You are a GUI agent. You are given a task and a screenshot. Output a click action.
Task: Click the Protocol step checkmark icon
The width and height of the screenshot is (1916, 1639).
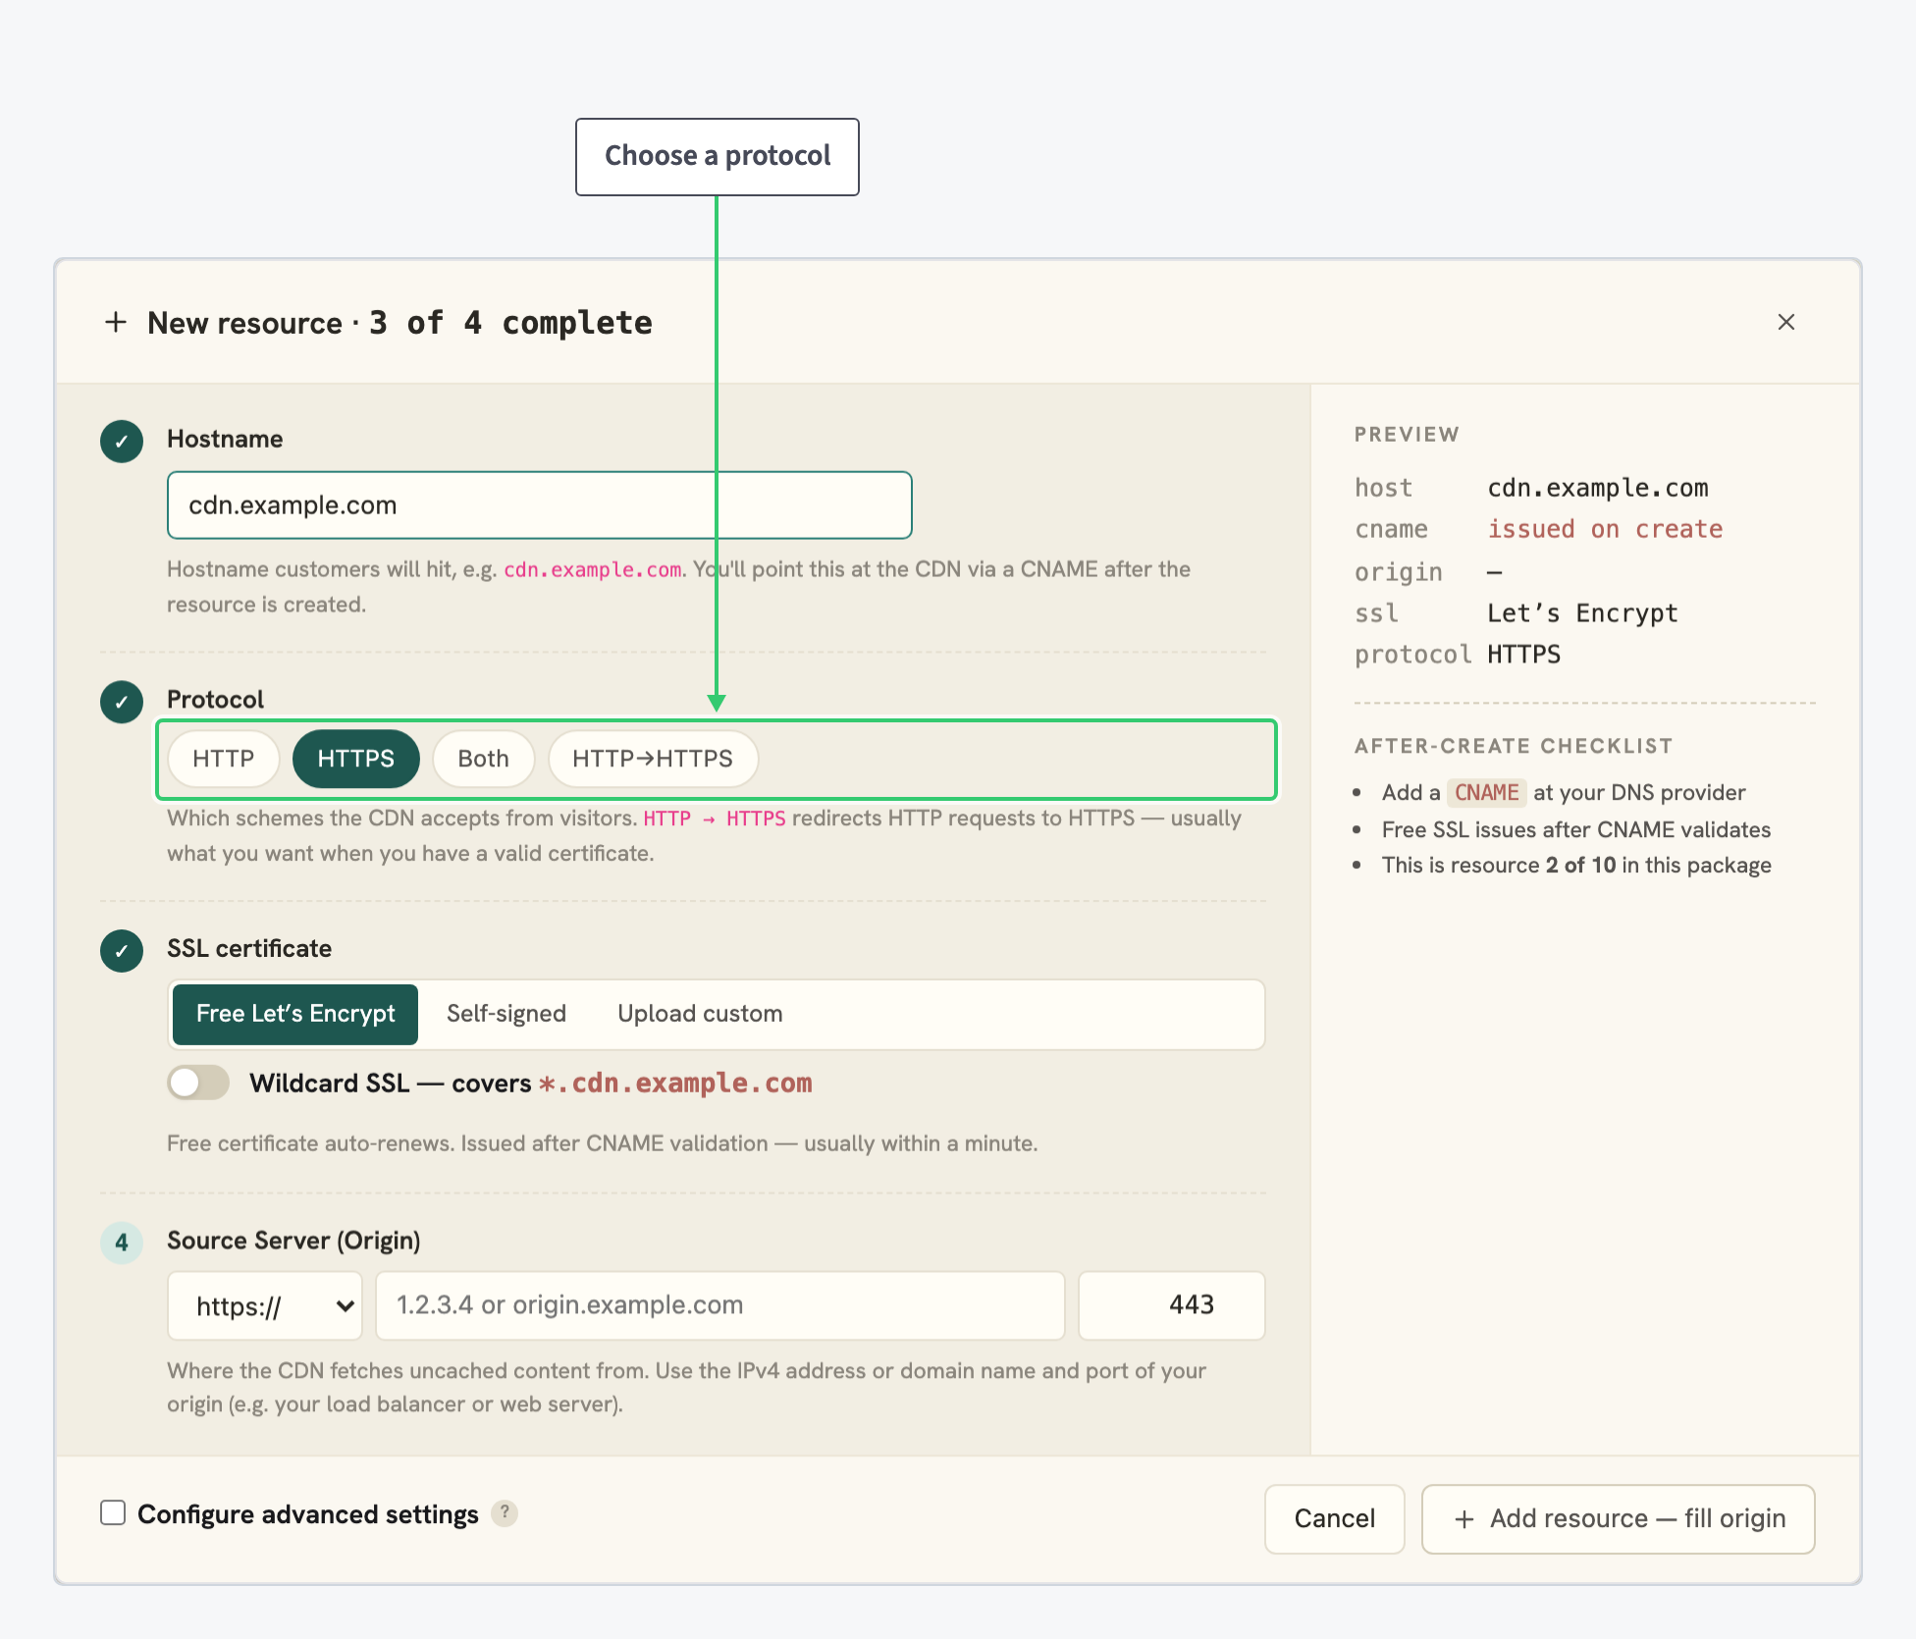[x=122, y=702]
